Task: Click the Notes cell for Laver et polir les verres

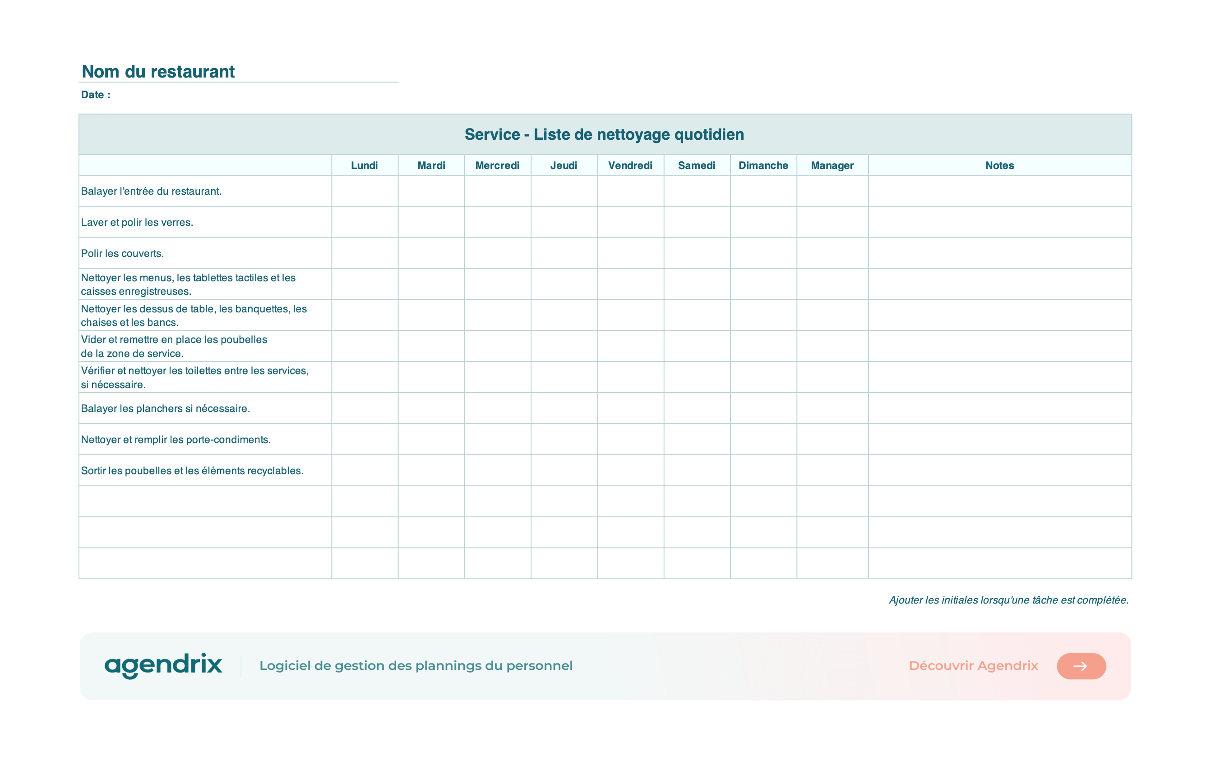Action: point(1000,222)
